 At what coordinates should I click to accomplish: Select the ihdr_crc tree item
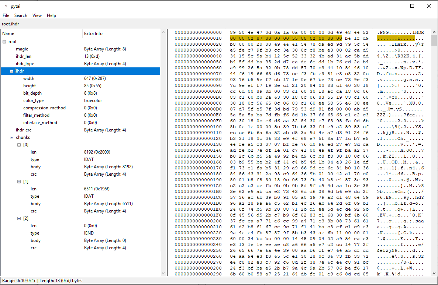click(23, 130)
